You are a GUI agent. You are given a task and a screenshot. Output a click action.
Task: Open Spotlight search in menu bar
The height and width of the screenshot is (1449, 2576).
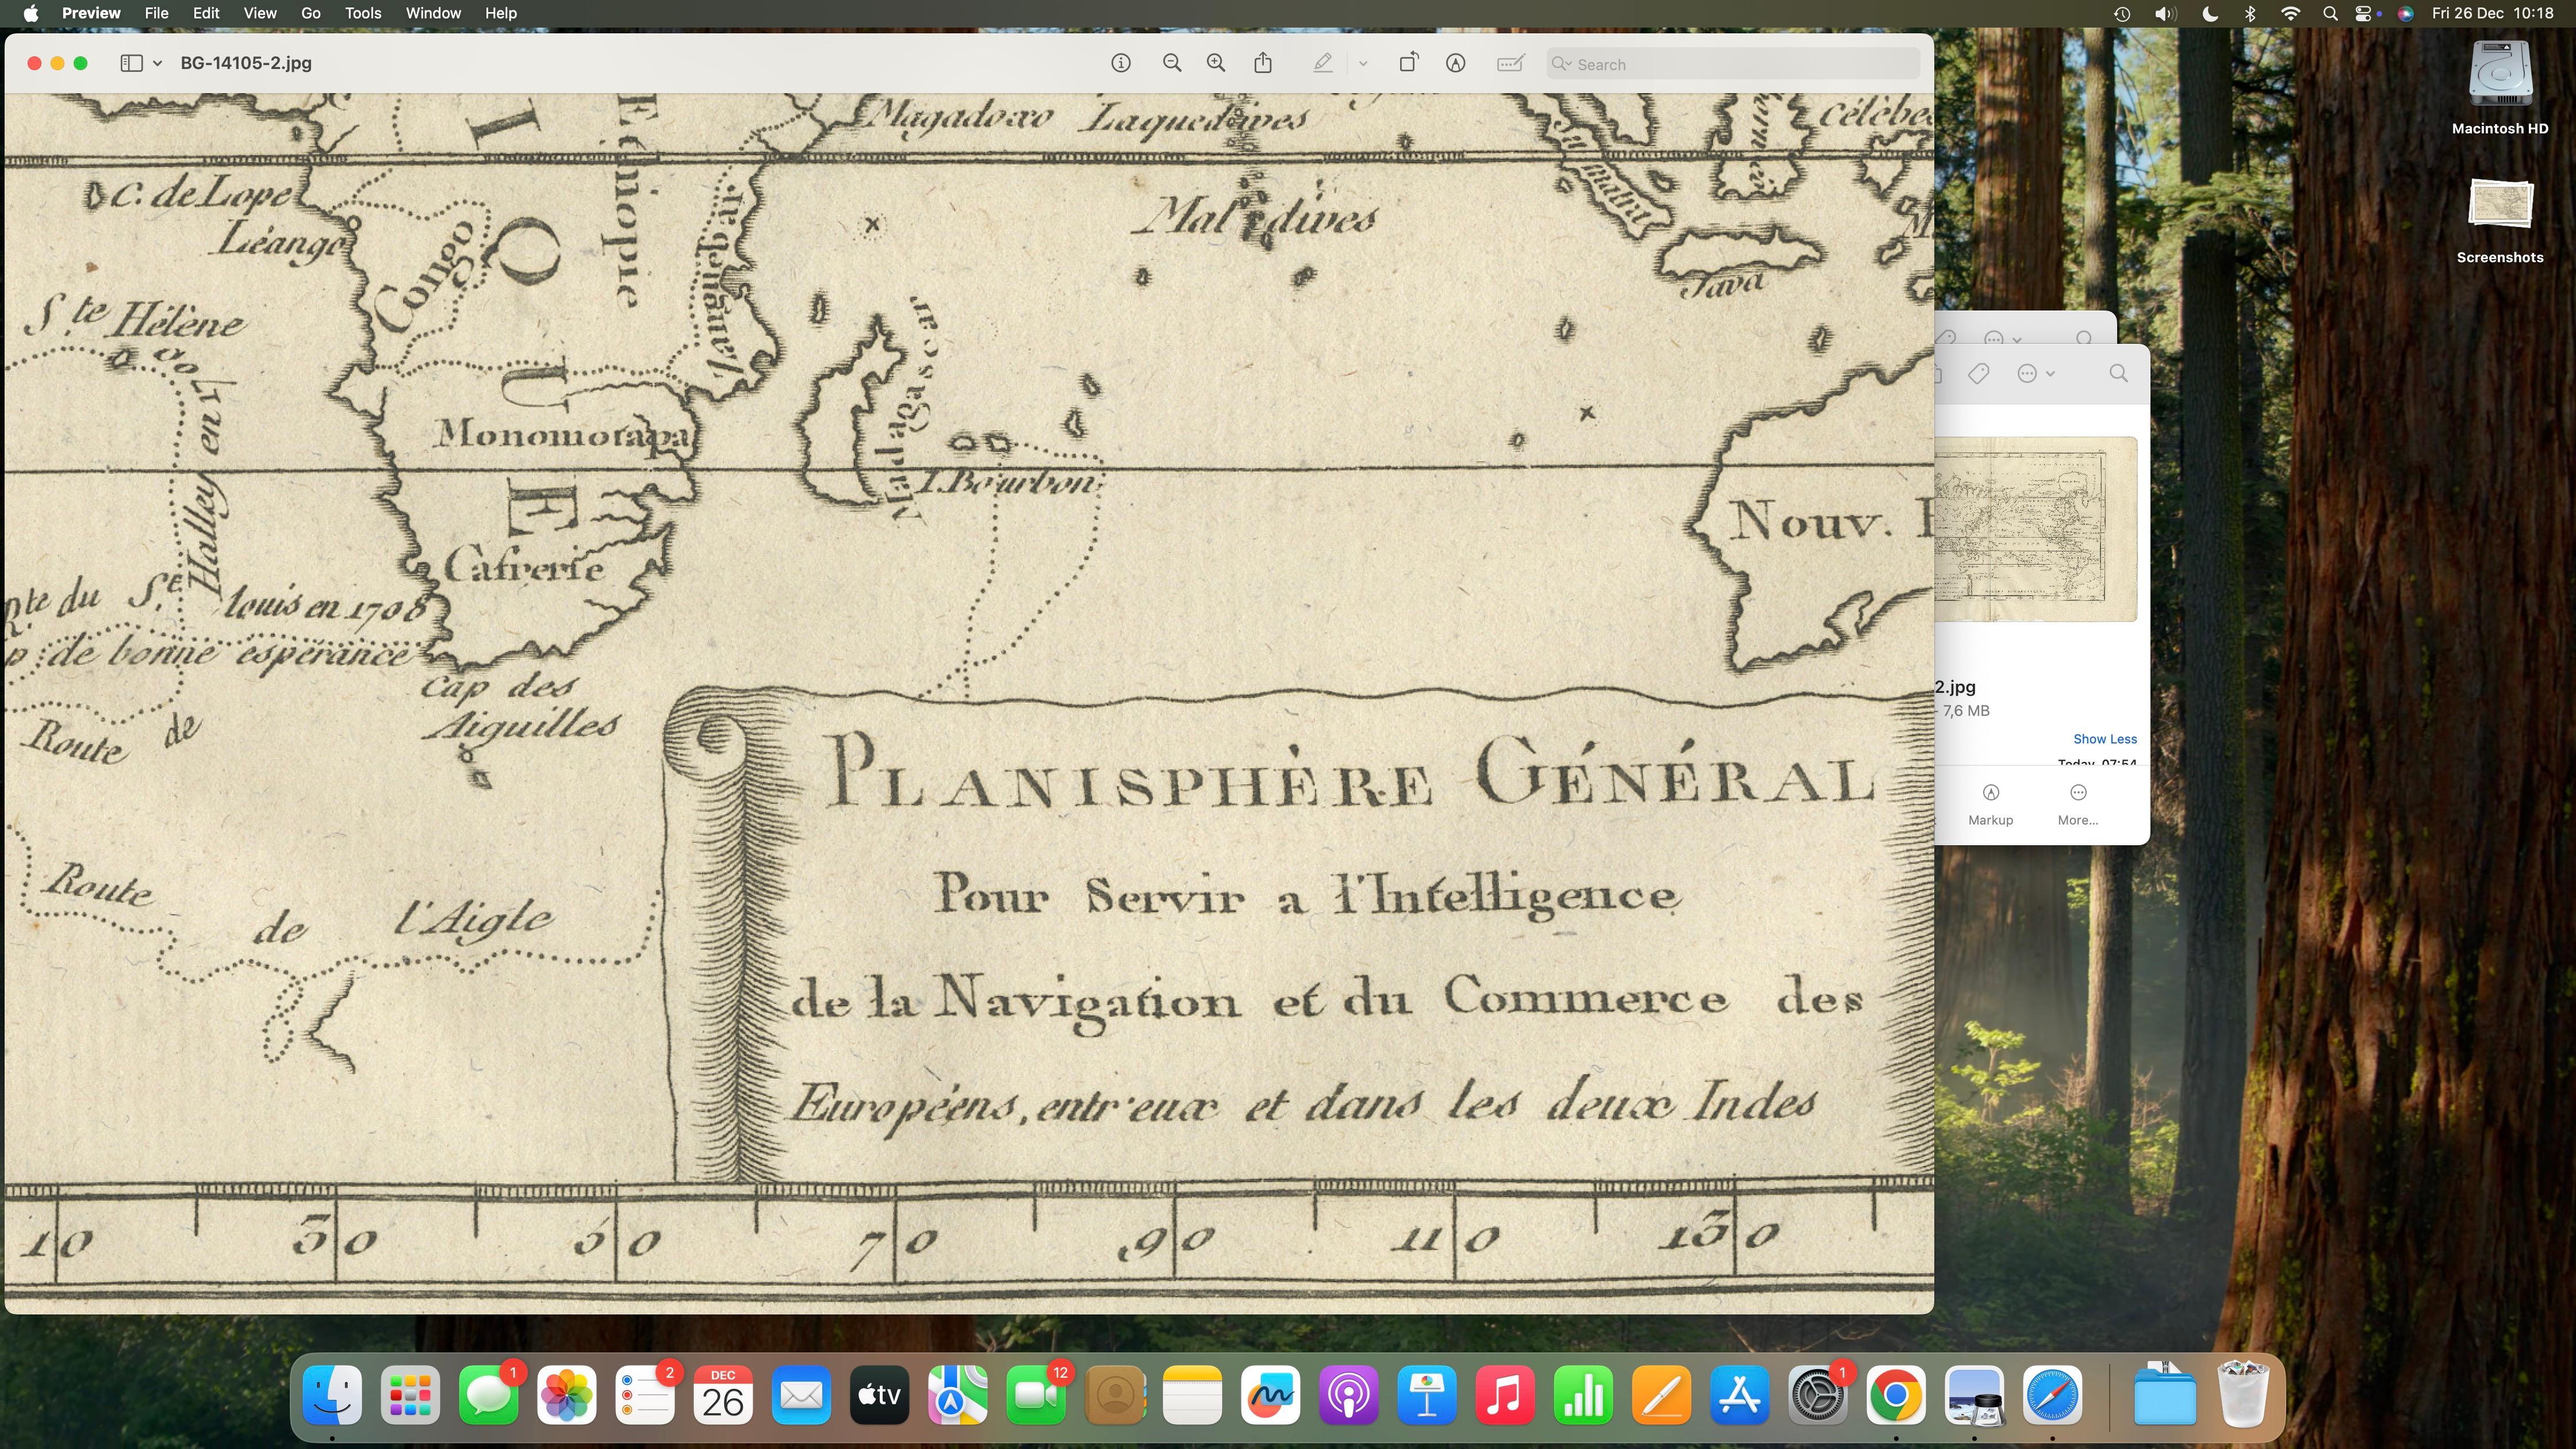pos(2330,13)
